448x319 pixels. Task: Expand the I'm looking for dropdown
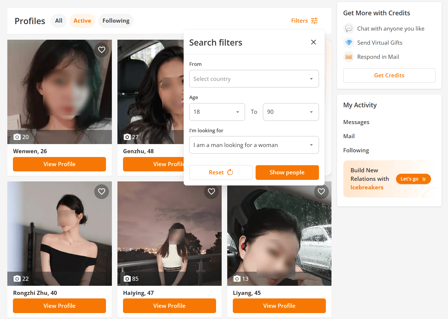pos(254,145)
